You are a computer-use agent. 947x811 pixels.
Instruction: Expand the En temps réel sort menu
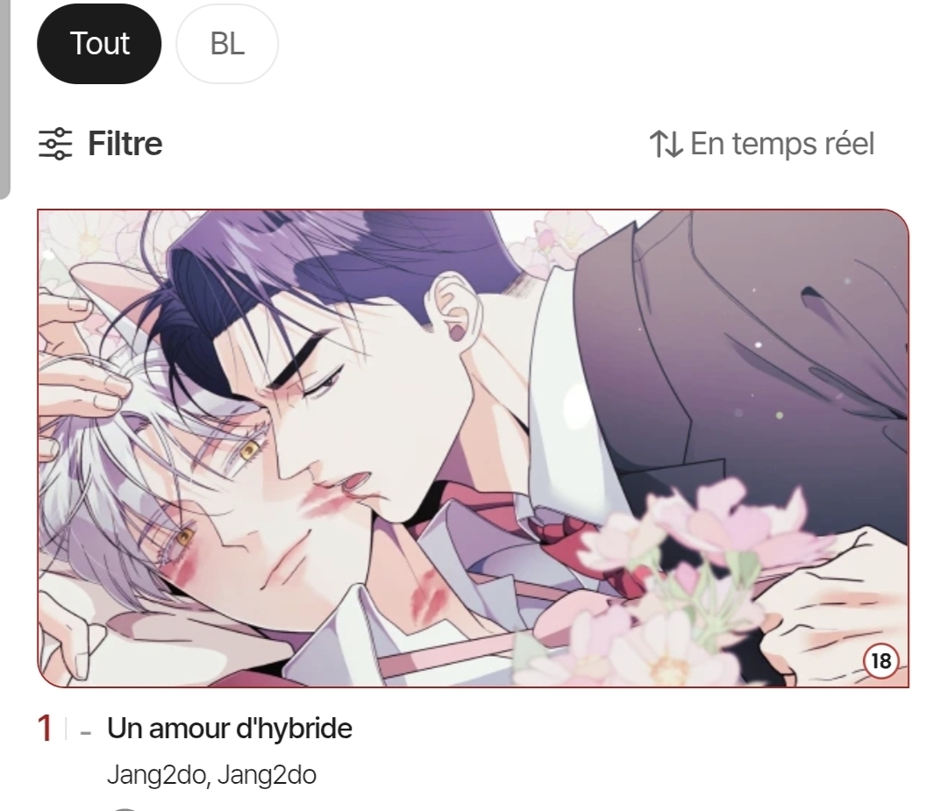(762, 144)
